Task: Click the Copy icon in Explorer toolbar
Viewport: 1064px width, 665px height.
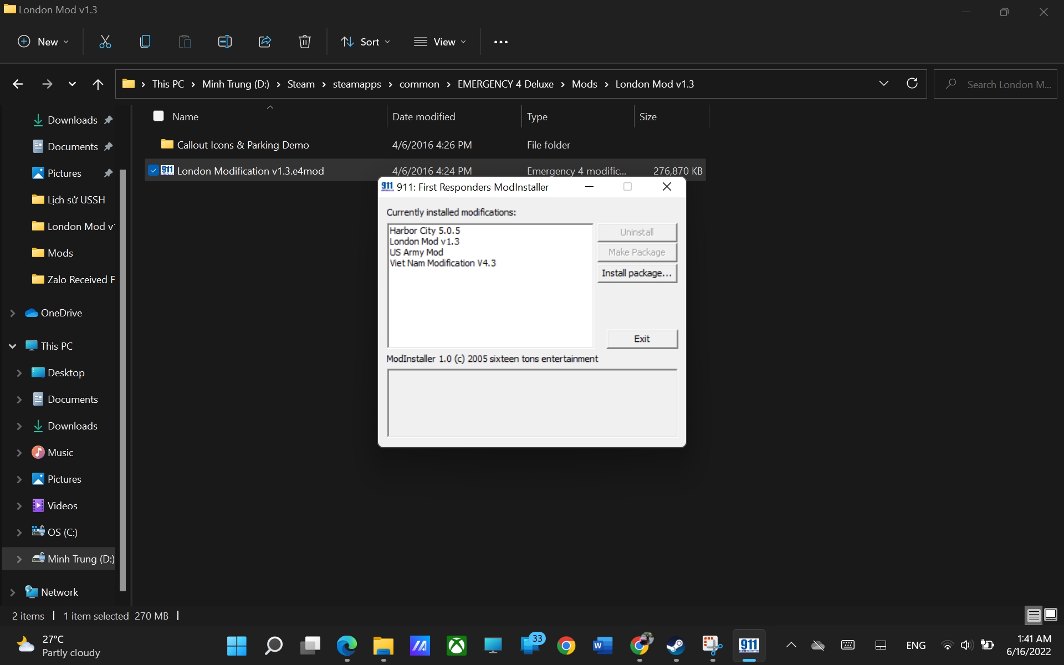Action: 145,42
